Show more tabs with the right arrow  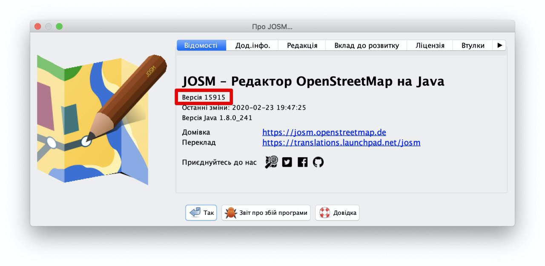coord(499,45)
